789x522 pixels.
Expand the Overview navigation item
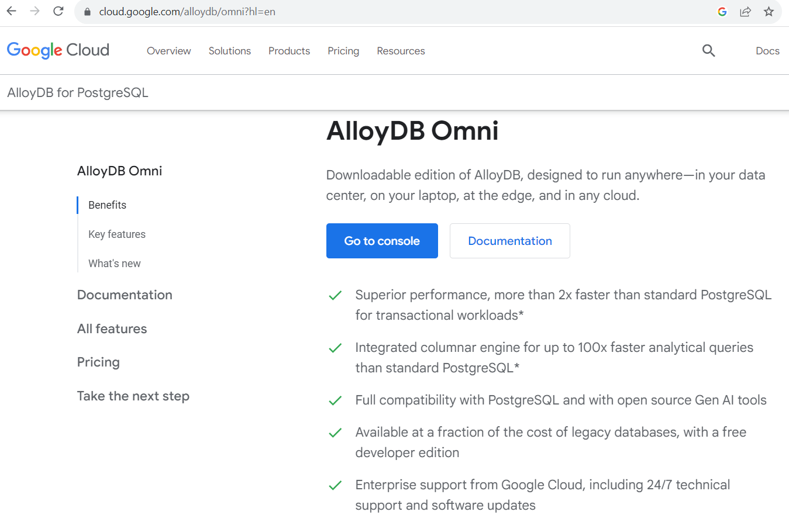pyautogui.click(x=168, y=51)
